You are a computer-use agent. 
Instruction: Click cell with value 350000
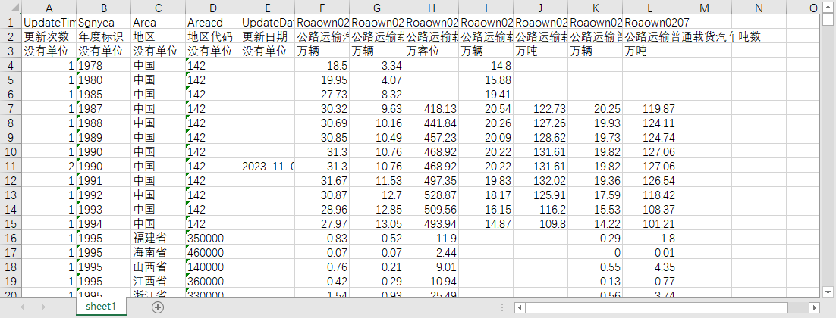pos(212,238)
